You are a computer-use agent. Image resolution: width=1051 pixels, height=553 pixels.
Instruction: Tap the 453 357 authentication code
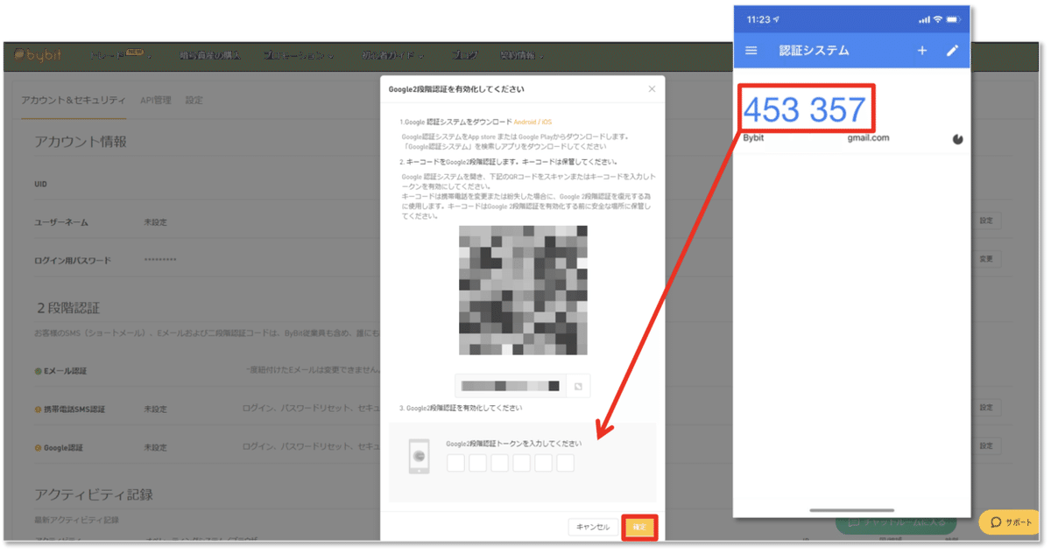click(x=805, y=111)
